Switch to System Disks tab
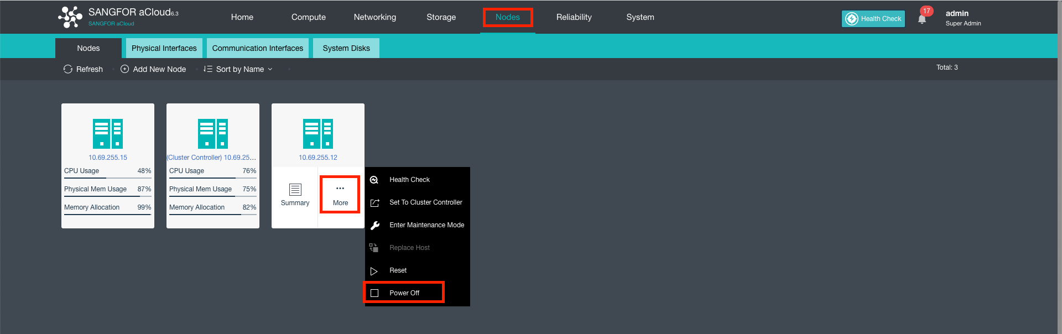1062x334 pixels. [346, 48]
